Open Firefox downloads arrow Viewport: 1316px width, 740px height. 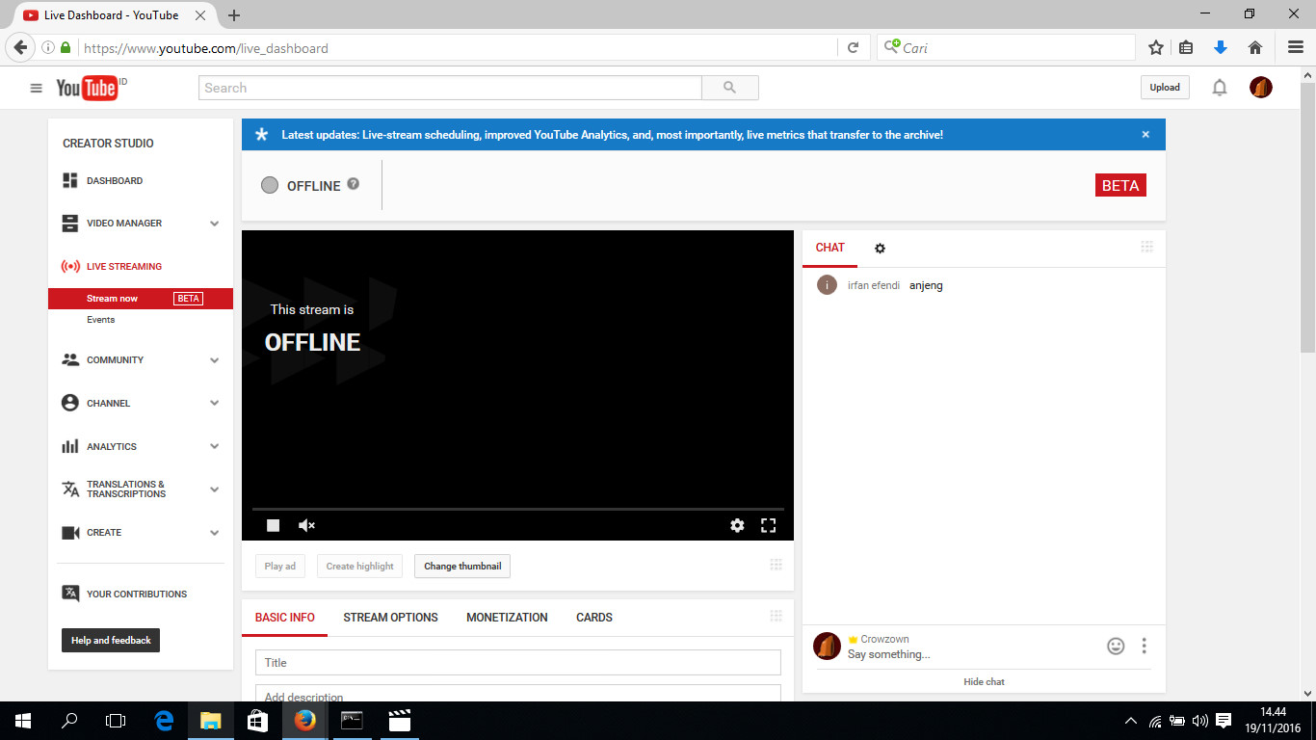1221,47
